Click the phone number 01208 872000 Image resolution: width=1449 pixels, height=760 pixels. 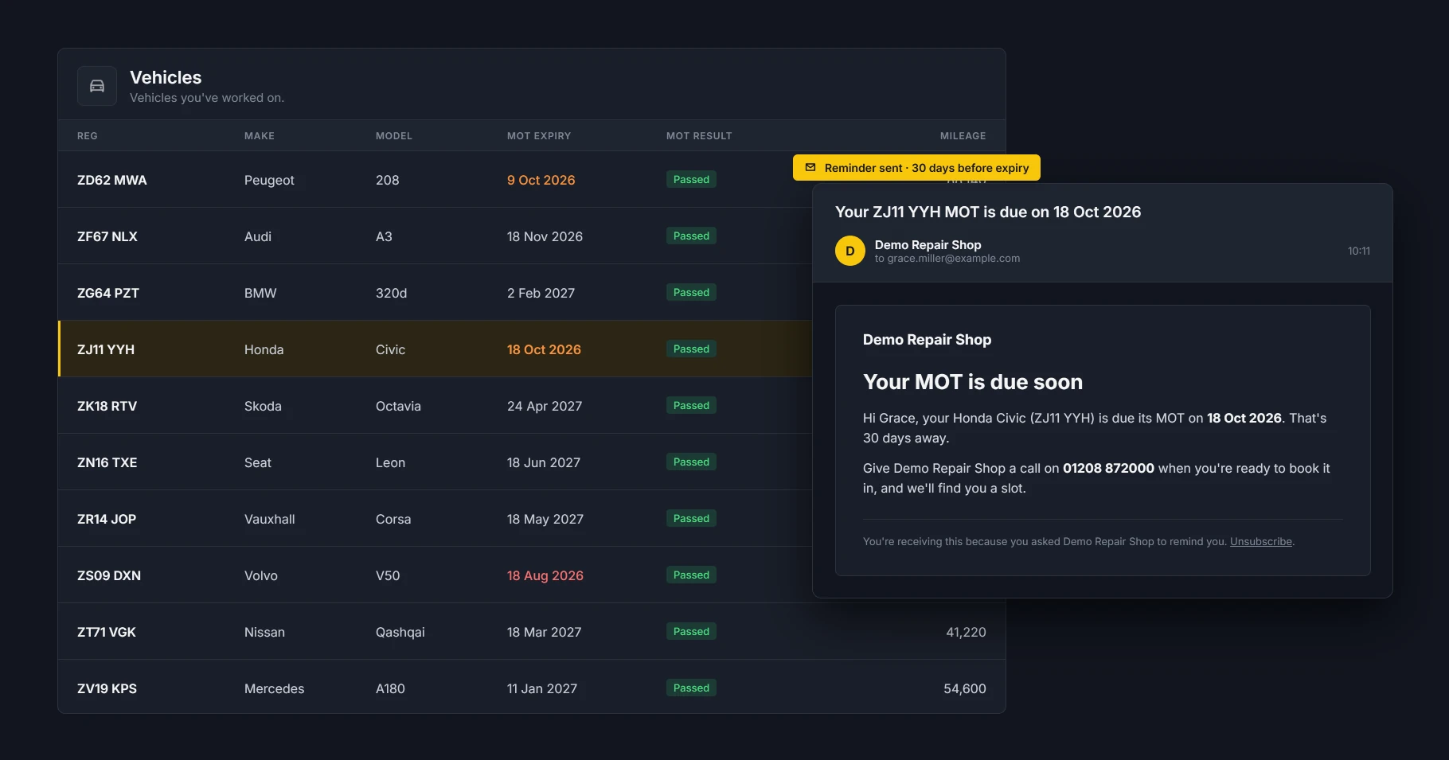pyautogui.click(x=1108, y=468)
